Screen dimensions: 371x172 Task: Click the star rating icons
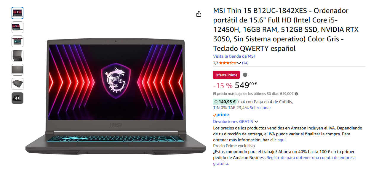coord(228,63)
